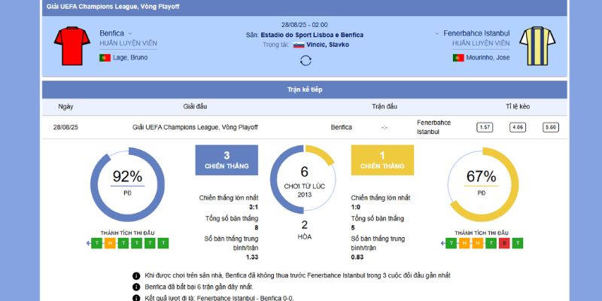Click the red B box in Fenerbahce form
This screenshot has width=602, height=301.
[505, 243]
